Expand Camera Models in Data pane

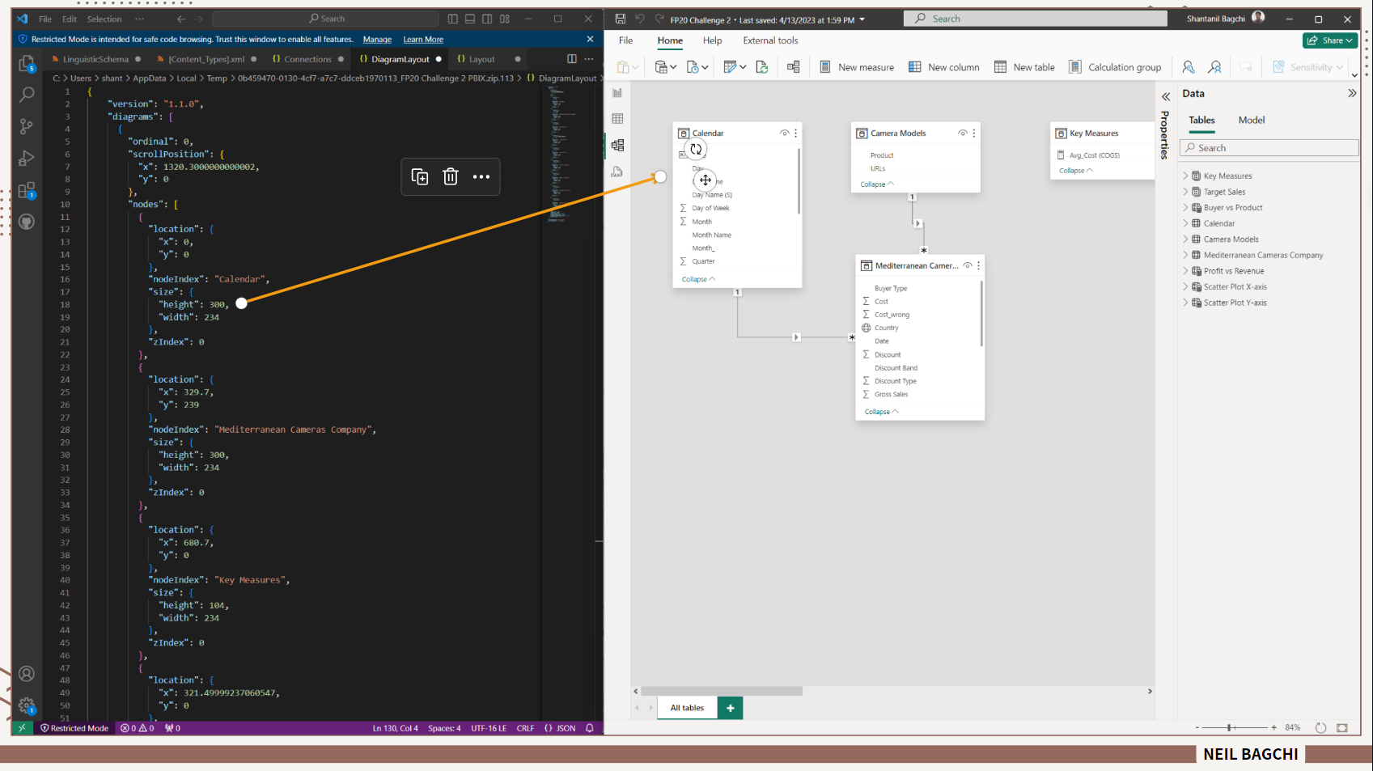(1186, 239)
